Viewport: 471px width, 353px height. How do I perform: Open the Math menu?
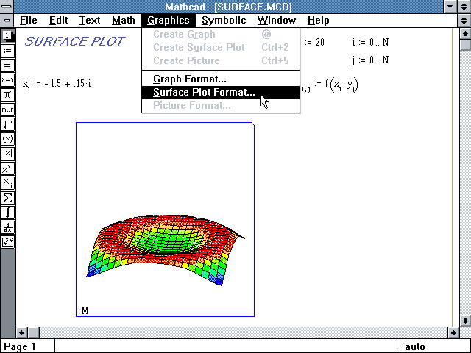coord(123,21)
